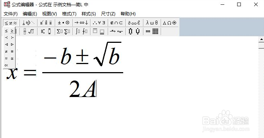Place cursor in denominator 2A
264x138 pixels.
pyautogui.click(x=83, y=89)
